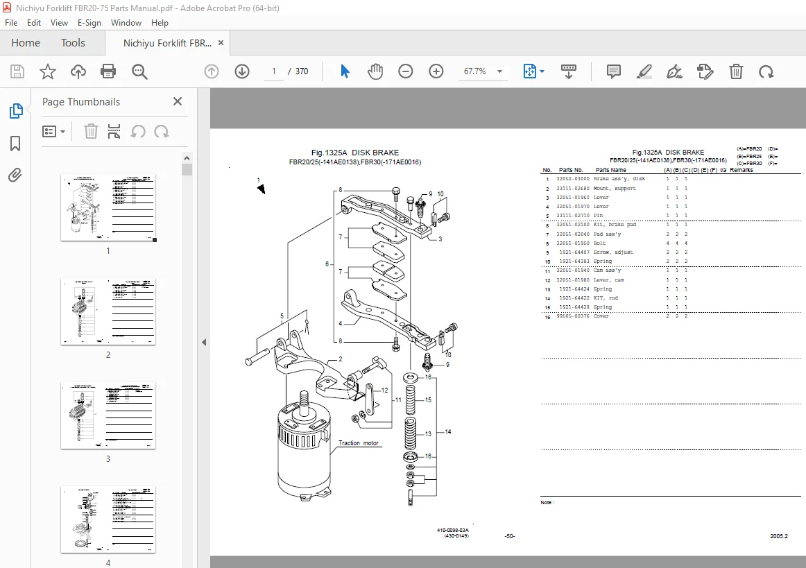Click the 'Traction motor' diagram label
This screenshot has height=568, width=806.
coord(359,443)
